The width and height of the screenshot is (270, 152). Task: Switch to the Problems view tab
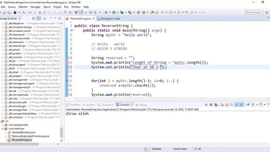(73, 105)
